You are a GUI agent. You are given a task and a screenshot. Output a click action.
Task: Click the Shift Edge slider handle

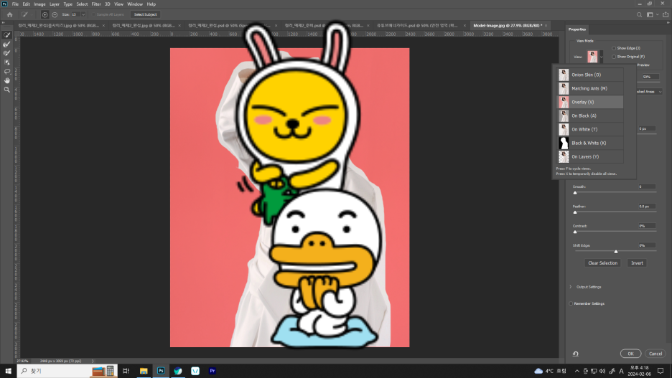click(616, 252)
